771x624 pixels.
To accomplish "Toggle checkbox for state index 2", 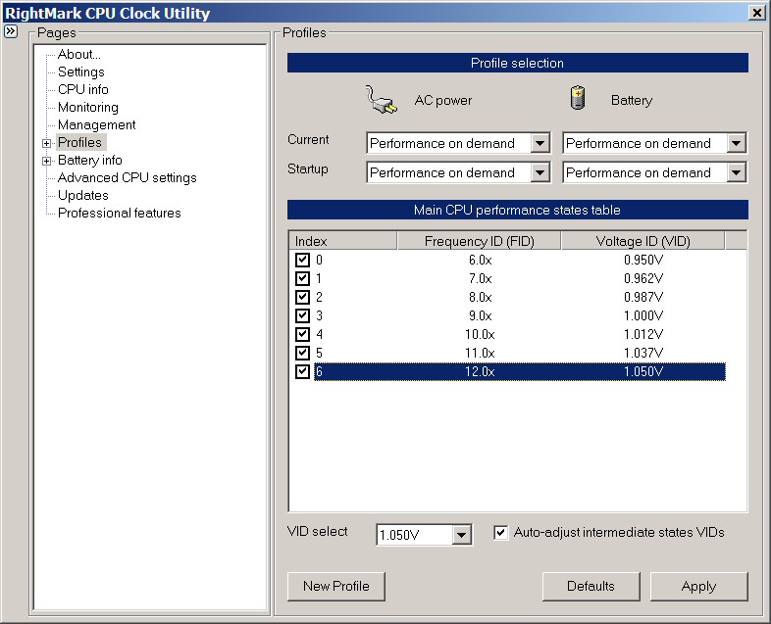I will [x=302, y=297].
